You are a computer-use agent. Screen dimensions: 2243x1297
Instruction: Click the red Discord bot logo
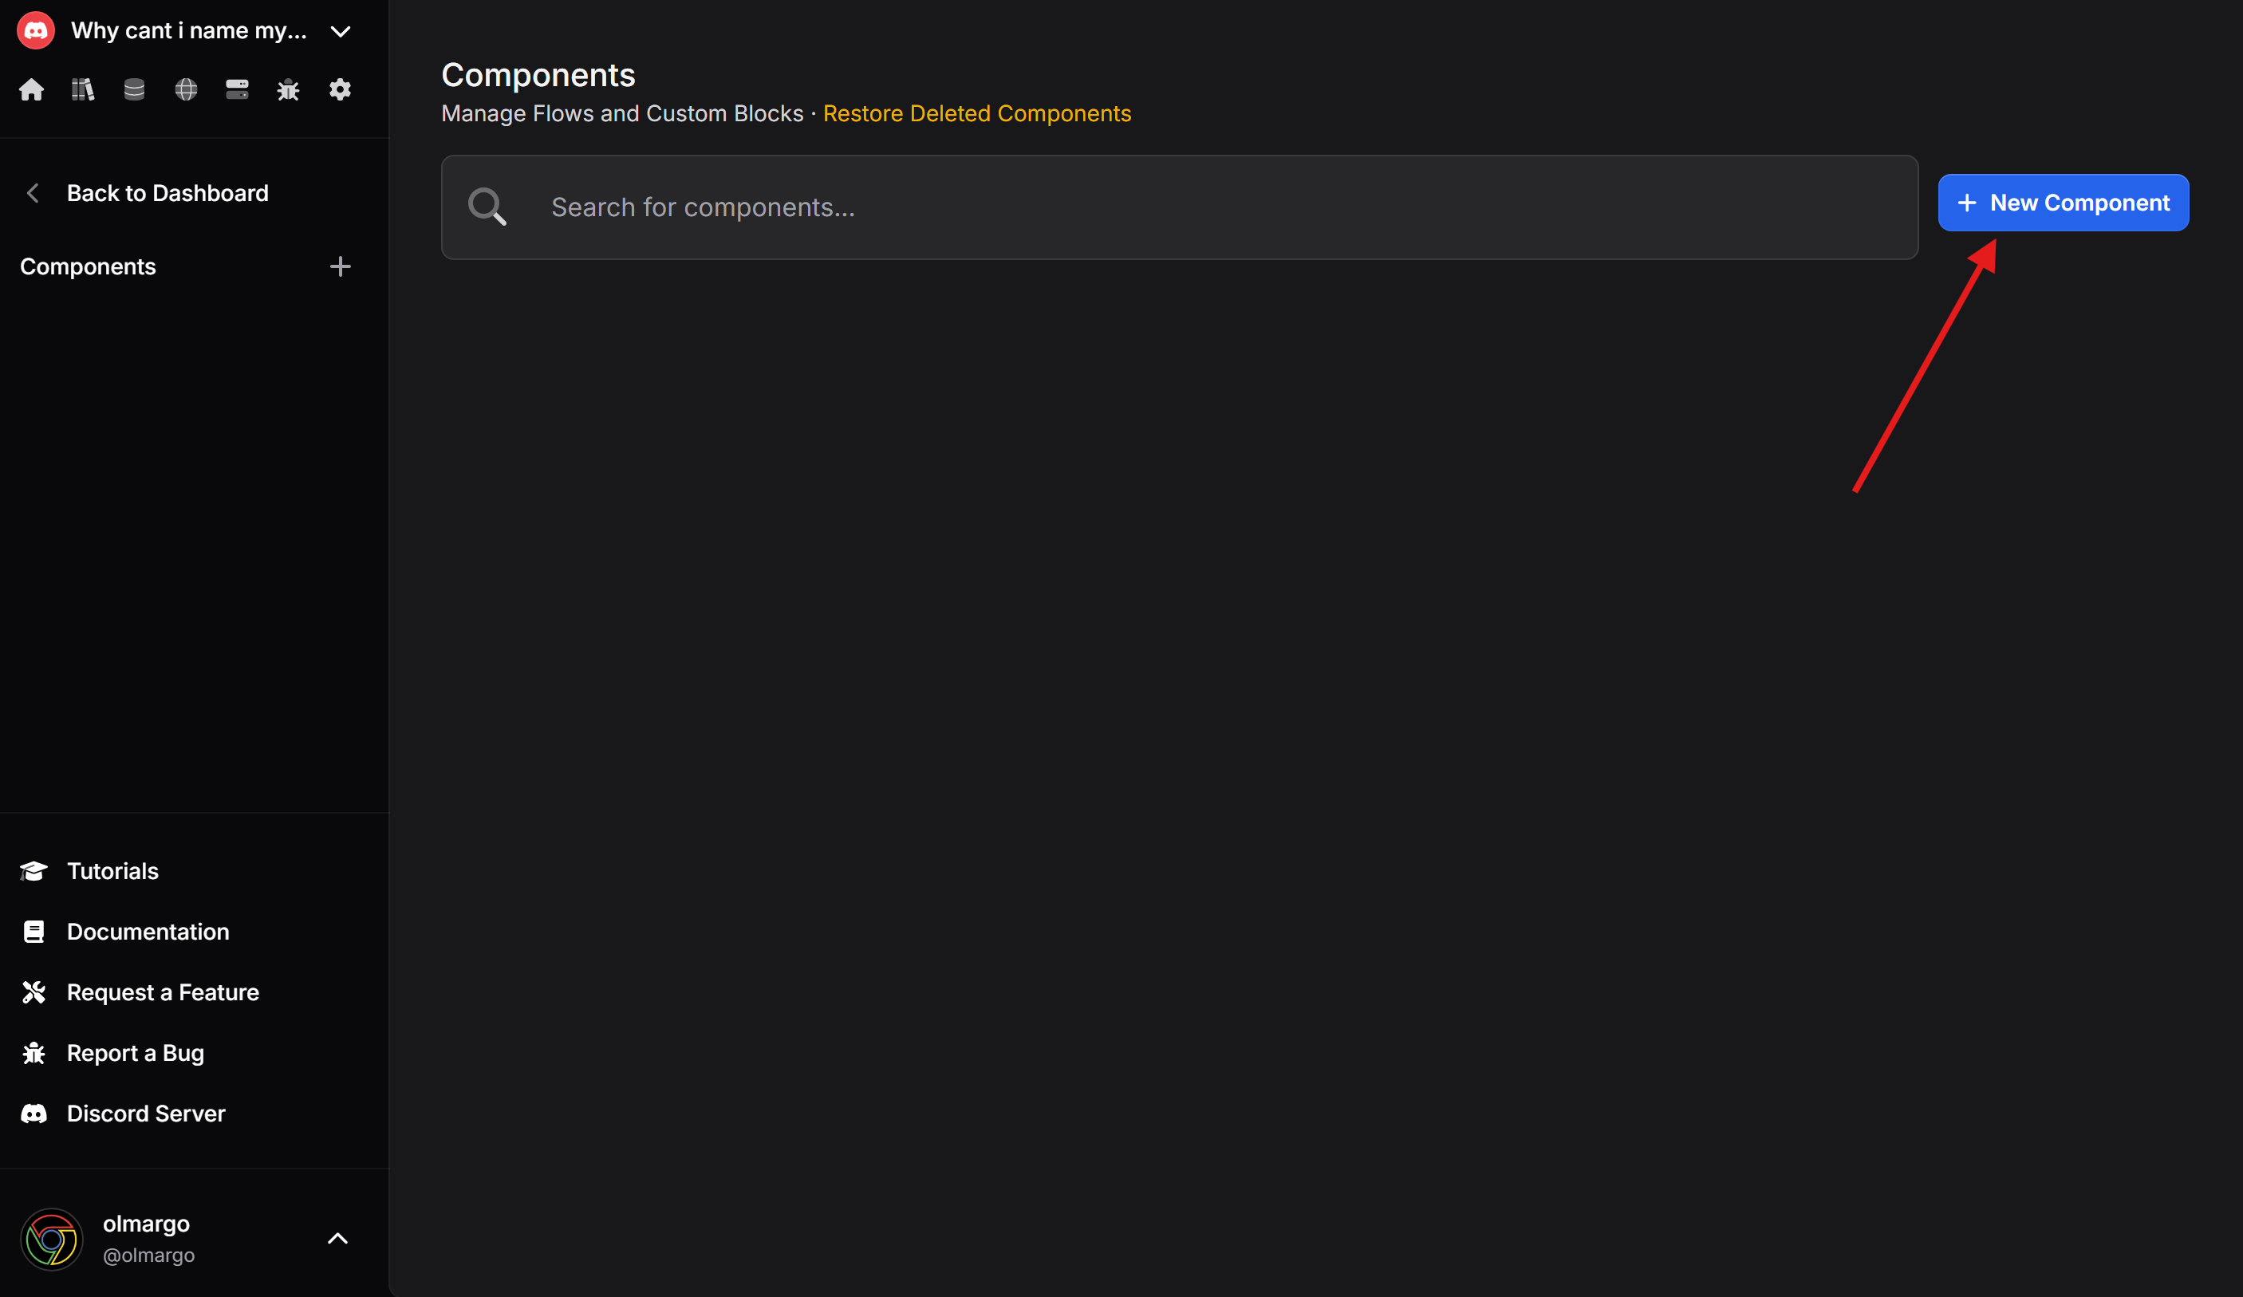tap(36, 31)
